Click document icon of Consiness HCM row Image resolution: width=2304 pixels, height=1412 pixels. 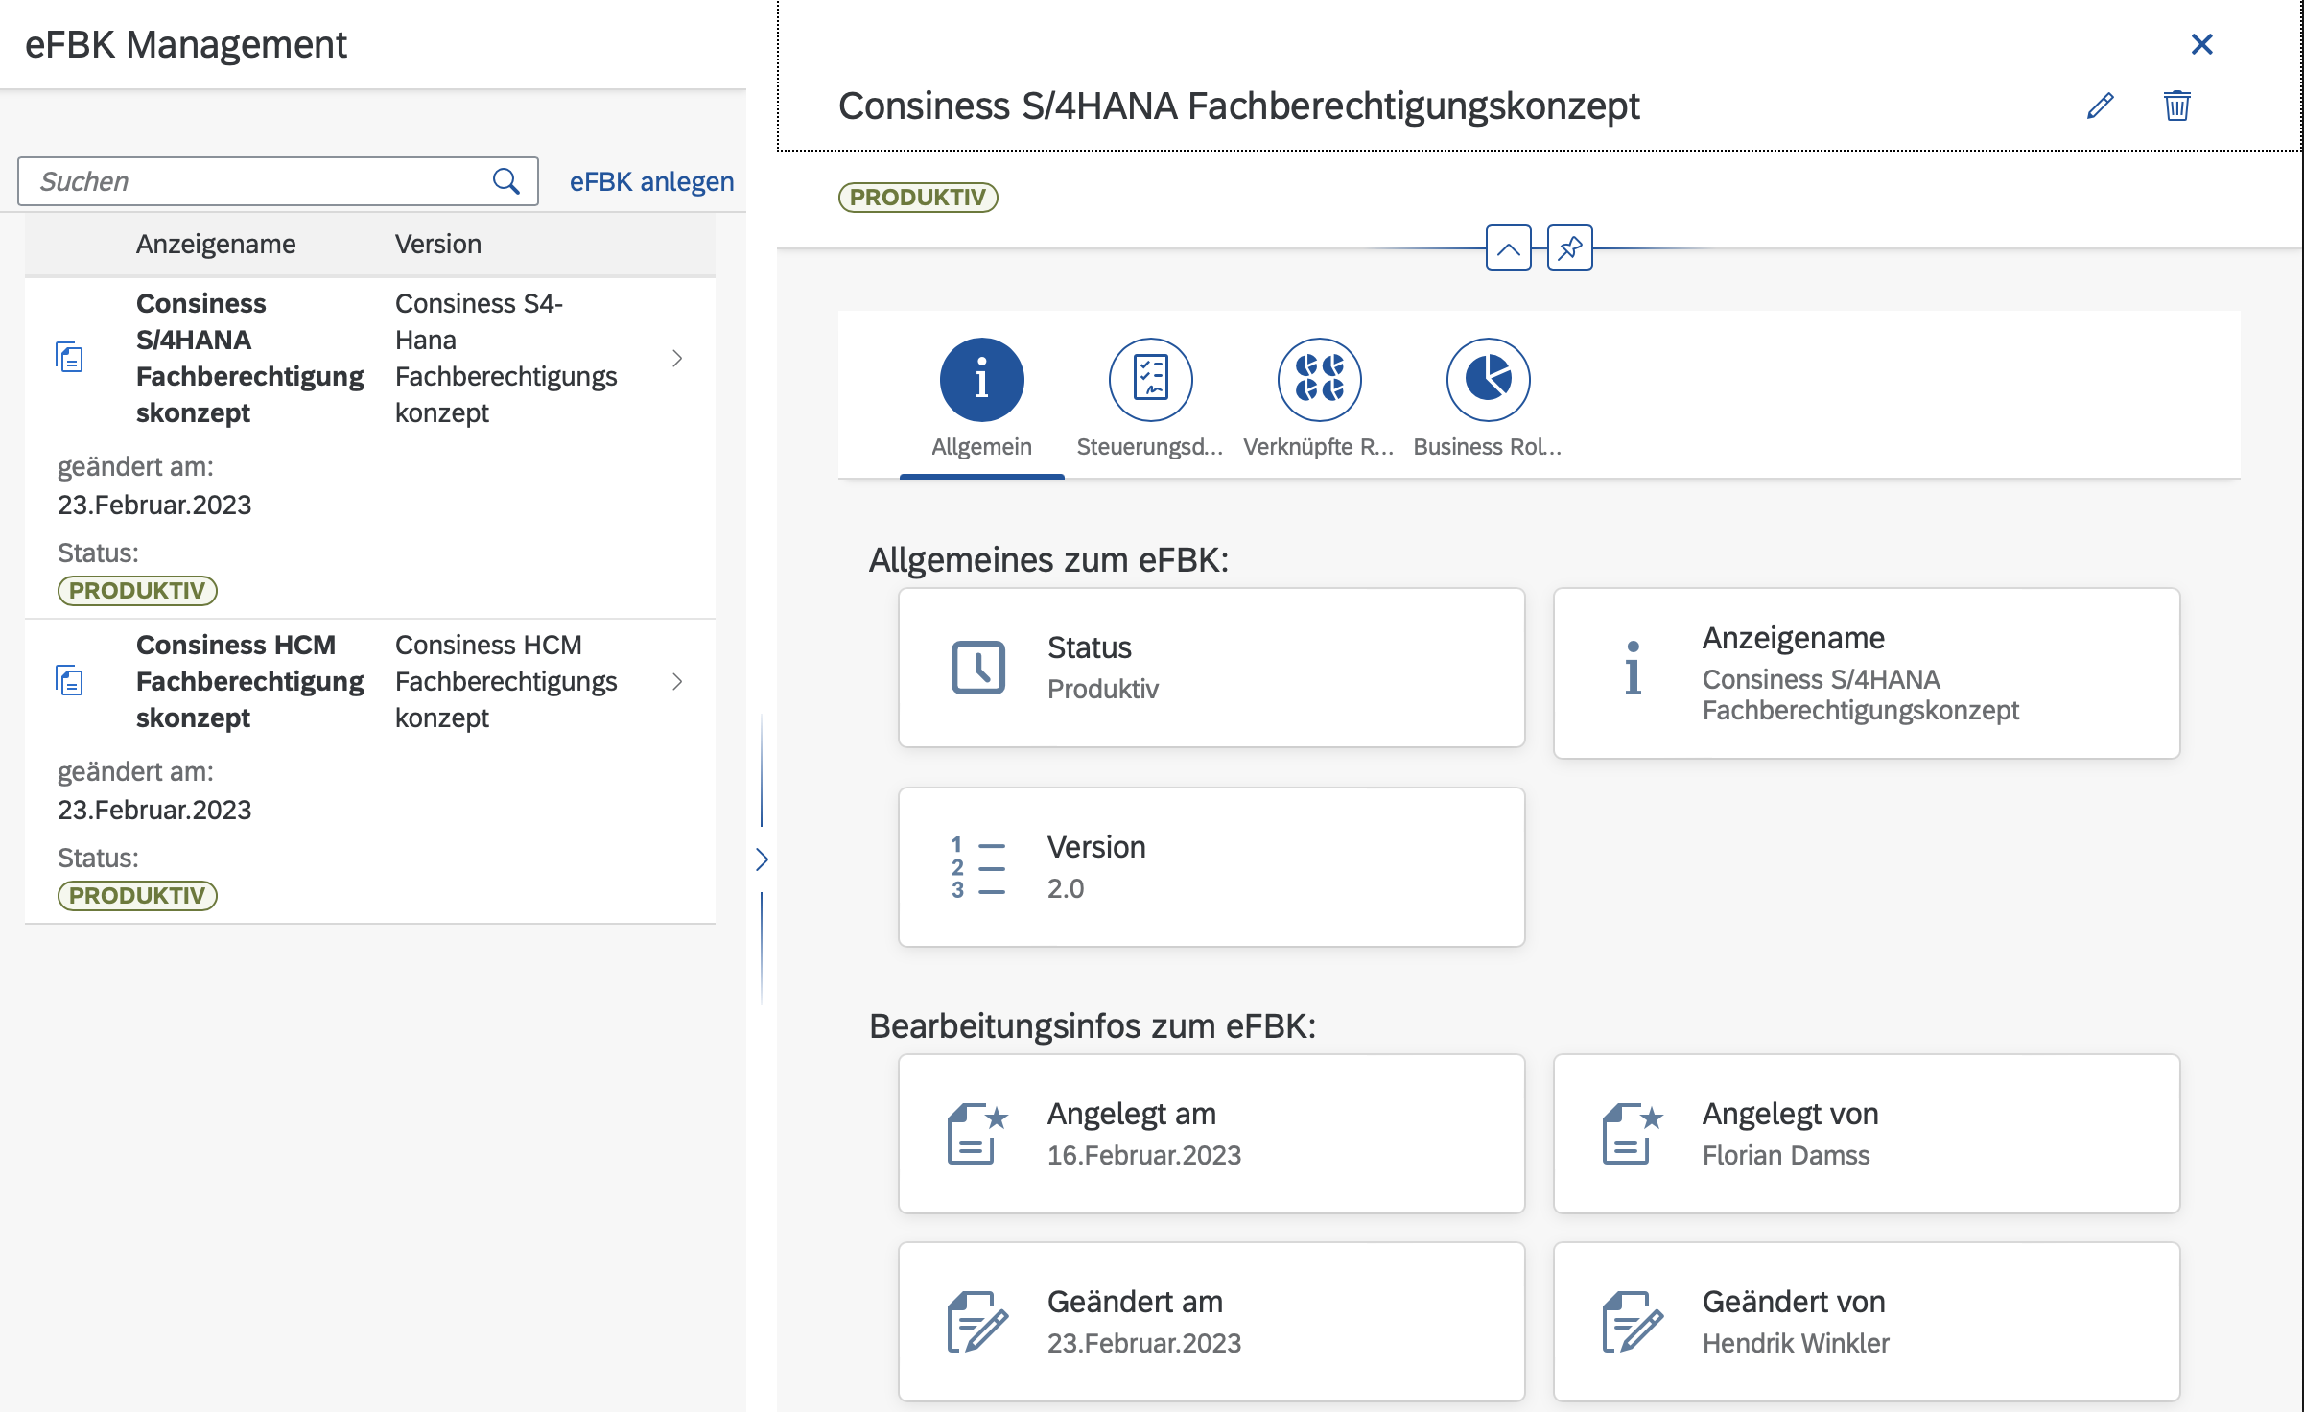click(69, 681)
